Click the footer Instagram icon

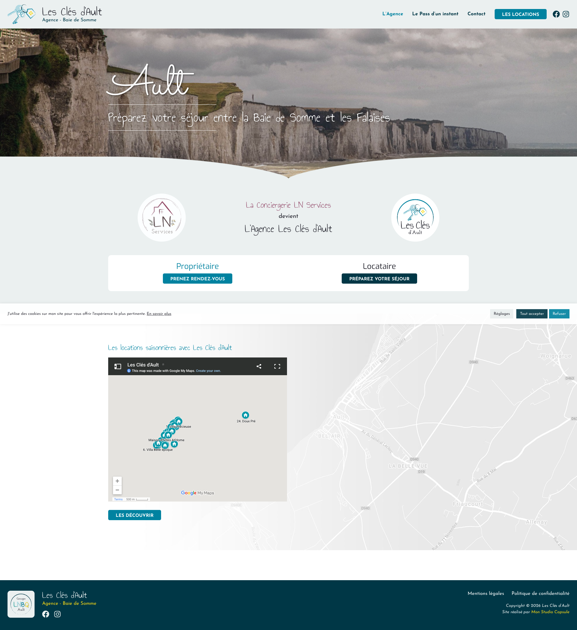(57, 614)
